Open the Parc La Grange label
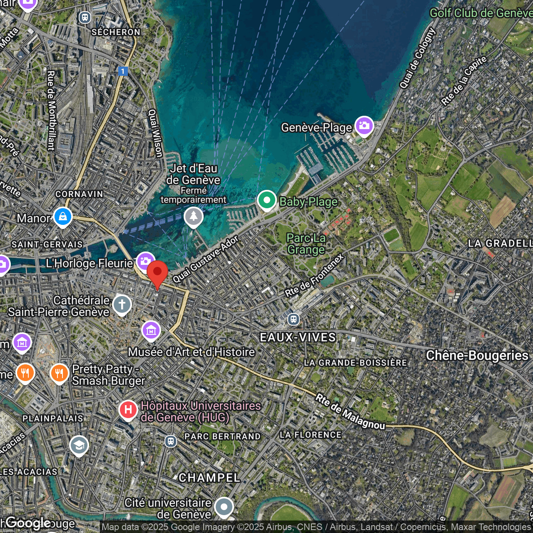This screenshot has height=533, width=533. [x=306, y=244]
